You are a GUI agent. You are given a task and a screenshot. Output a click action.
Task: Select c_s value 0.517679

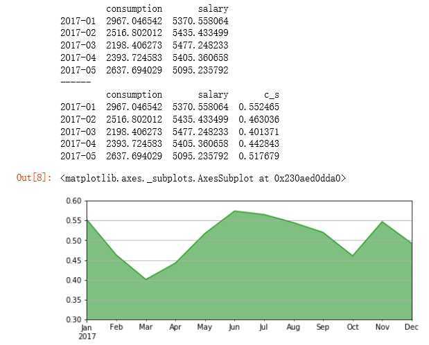tap(259, 157)
